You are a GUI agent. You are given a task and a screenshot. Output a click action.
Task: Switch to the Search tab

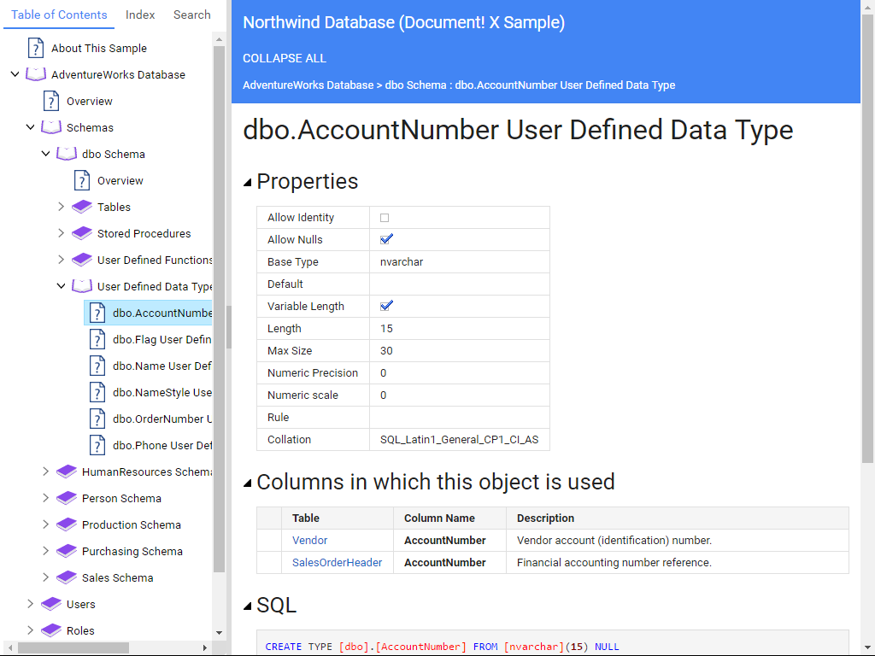(x=192, y=15)
